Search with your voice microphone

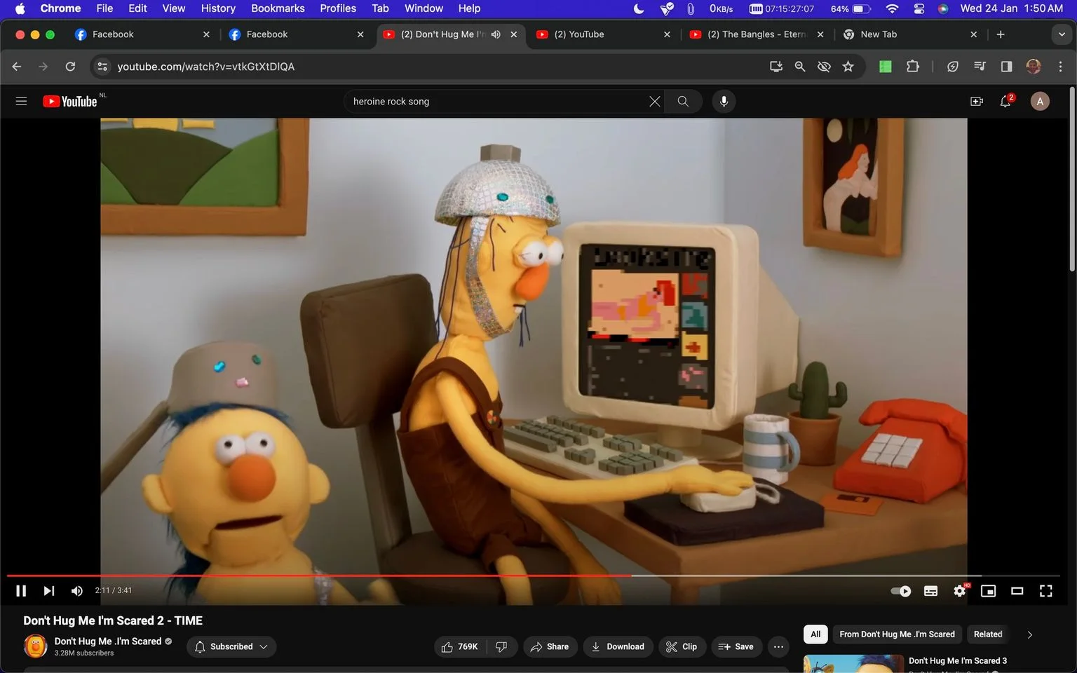[724, 102]
